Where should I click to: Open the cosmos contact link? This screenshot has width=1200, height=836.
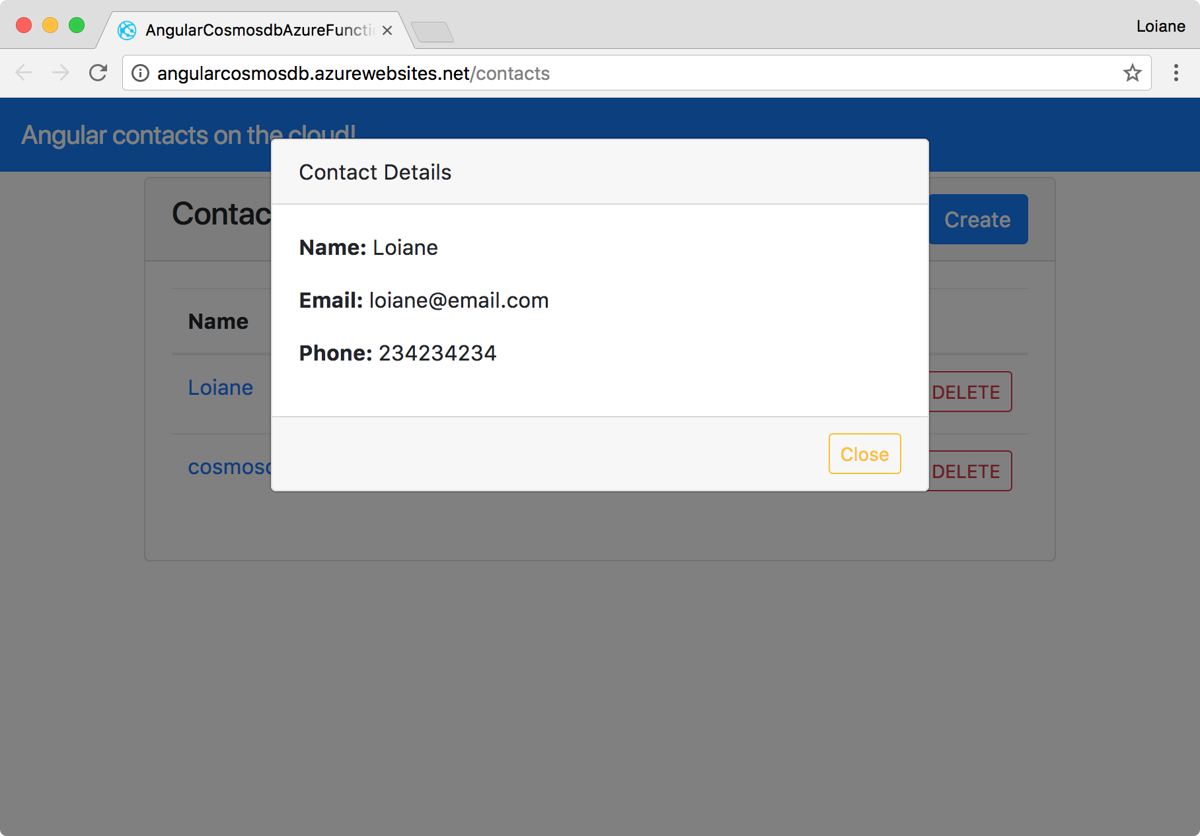click(229, 467)
